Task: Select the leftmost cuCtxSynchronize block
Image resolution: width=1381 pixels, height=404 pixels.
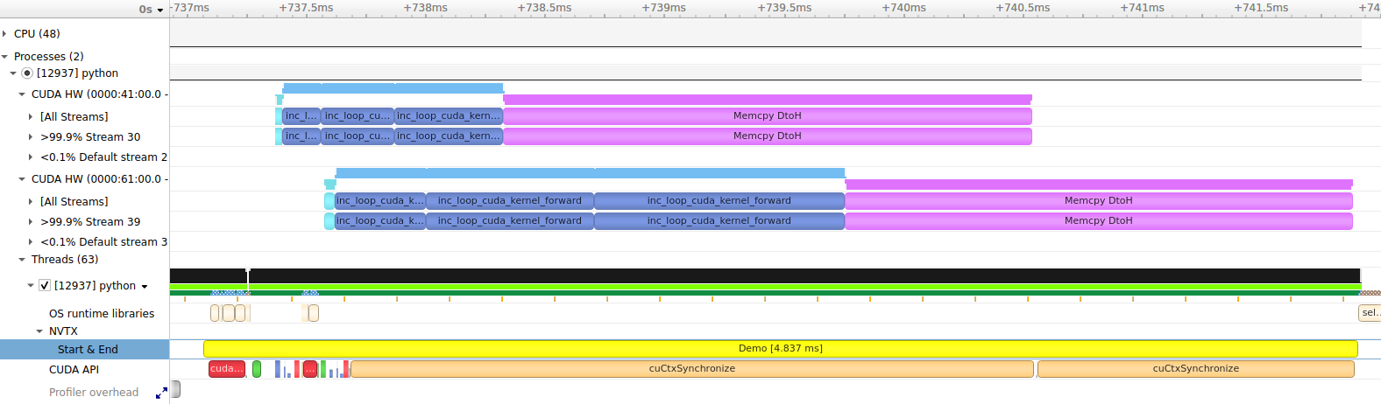Action: [x=691, y=369]
